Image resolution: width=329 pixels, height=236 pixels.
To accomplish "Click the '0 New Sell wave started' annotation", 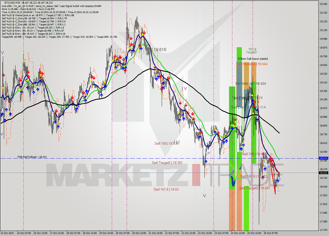I will point(253,59).
